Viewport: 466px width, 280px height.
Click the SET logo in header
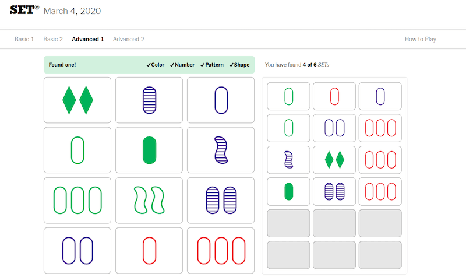(24, 9)
